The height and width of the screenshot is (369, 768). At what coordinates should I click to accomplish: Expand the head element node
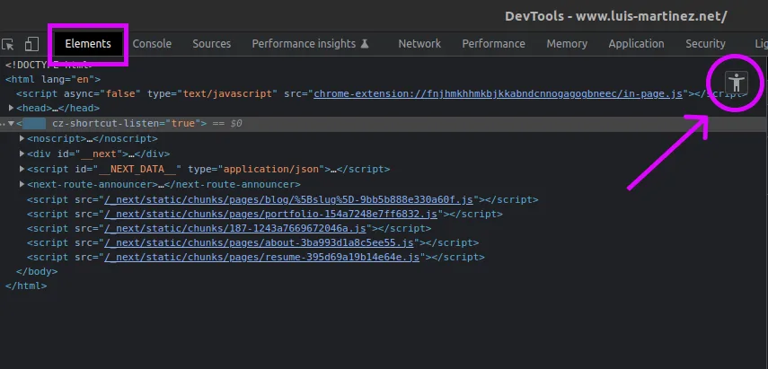pyautogui.click(x=12, y=108)
